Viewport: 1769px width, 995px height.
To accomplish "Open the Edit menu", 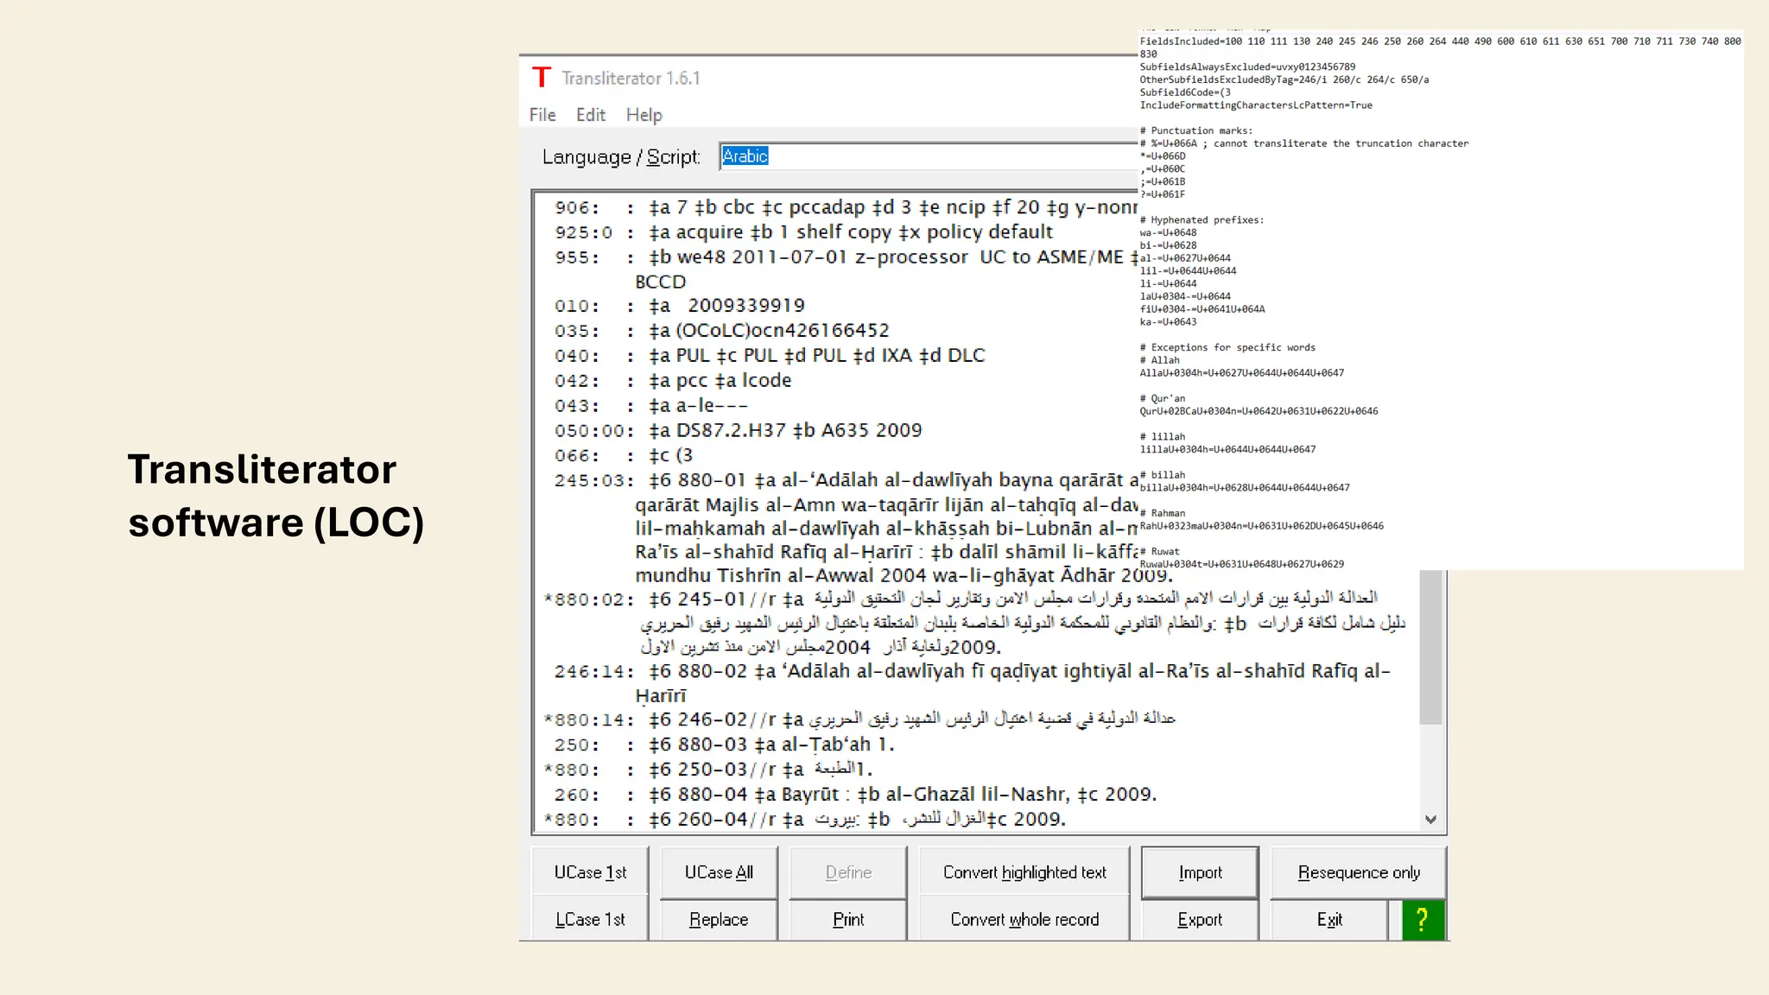I will click(591, 115).
